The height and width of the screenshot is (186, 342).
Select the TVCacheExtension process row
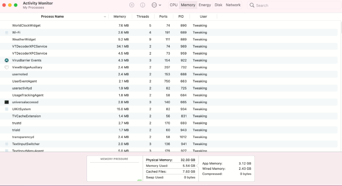tap(169, 116)
